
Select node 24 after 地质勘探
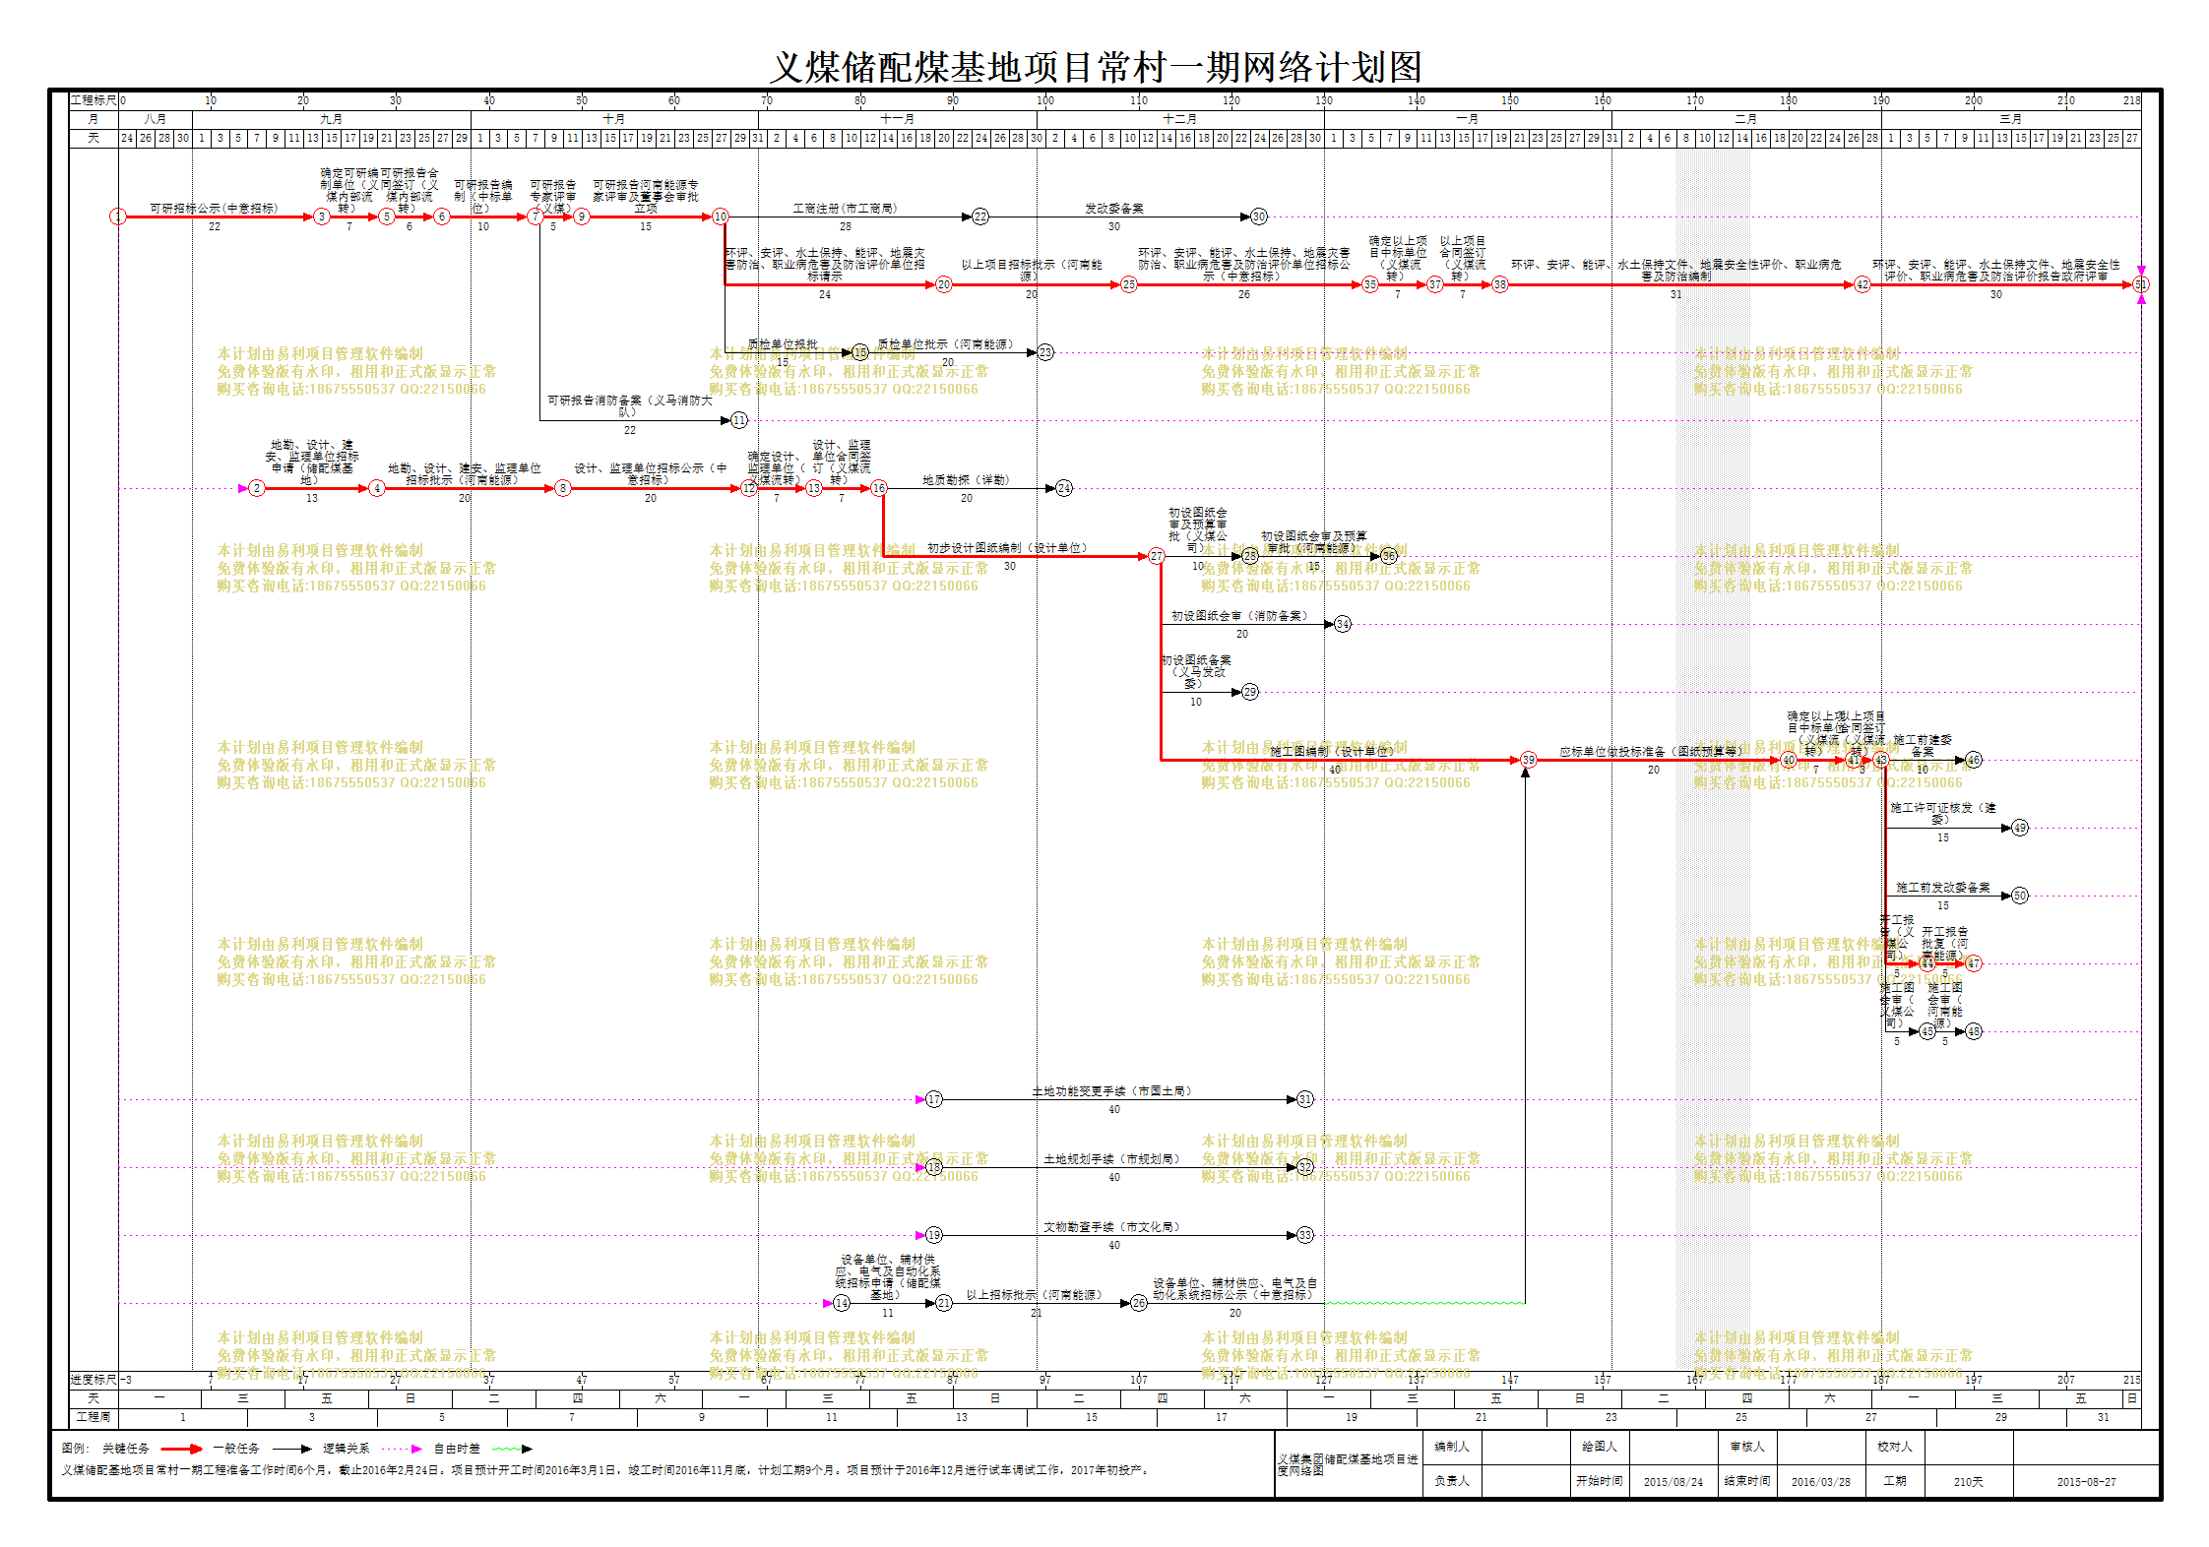point(1064,488)
